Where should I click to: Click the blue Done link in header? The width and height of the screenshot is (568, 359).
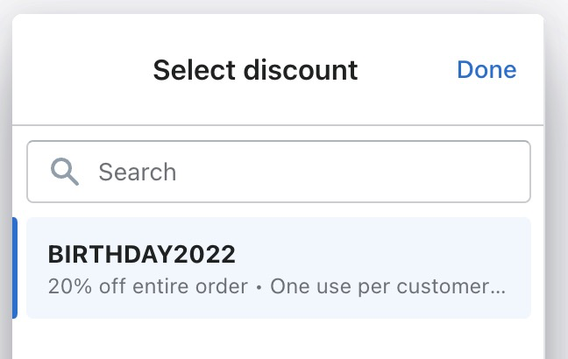click(486, 70)
